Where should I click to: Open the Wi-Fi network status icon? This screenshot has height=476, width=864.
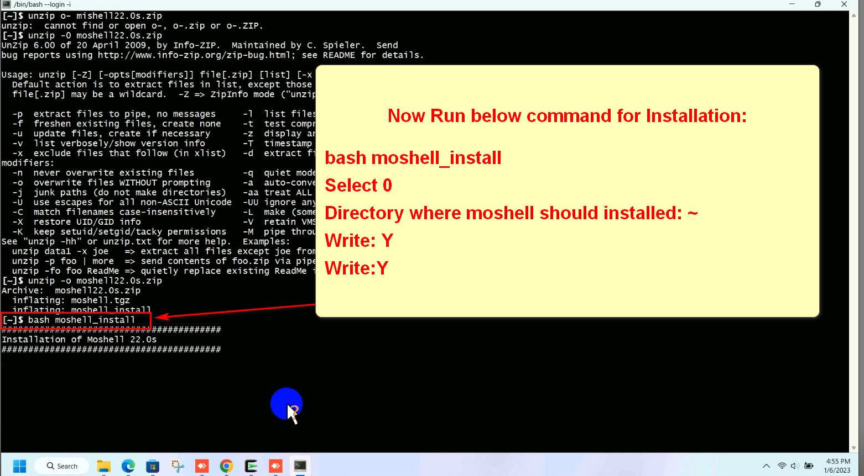click(x=782, y=466)
